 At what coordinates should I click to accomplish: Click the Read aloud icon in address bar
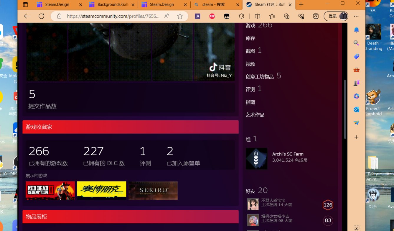(x=167, y=16)
